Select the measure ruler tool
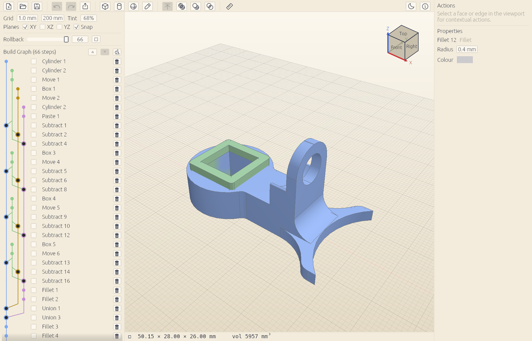This screenshot has height=341, width=532. 229,6
